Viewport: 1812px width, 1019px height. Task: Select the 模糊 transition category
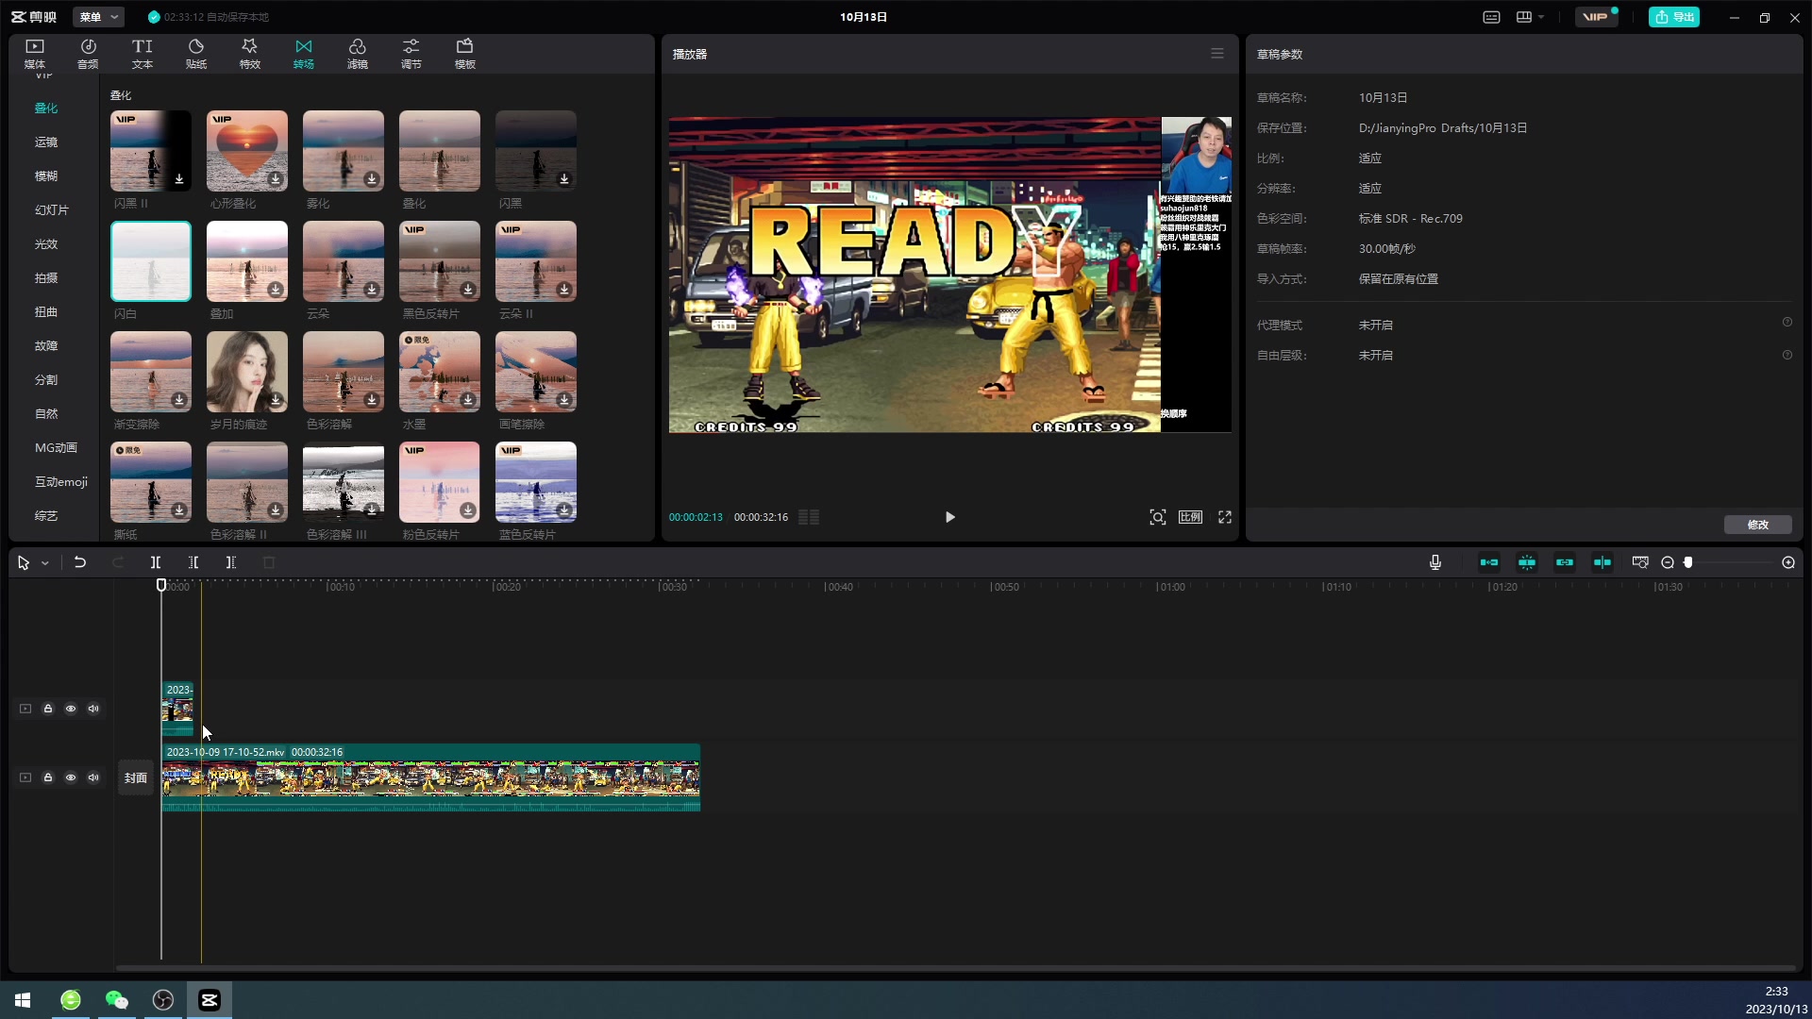46,175
